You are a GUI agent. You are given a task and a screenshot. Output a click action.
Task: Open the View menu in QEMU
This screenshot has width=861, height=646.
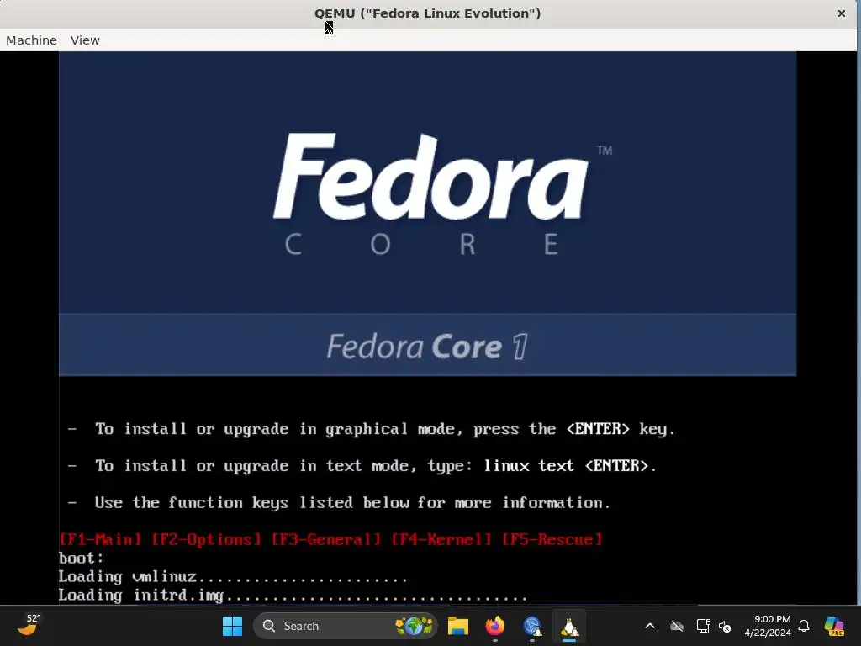(x=85, y=40)
